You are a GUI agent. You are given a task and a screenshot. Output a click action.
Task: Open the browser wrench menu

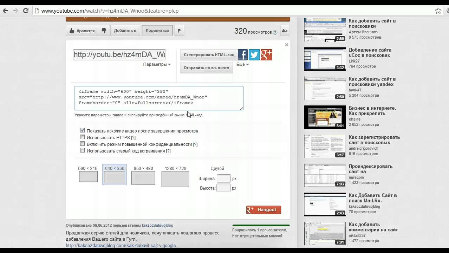[447, 11]
